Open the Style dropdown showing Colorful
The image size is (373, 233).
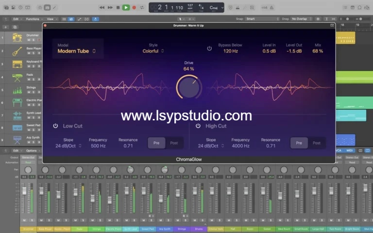coord(153,51)
